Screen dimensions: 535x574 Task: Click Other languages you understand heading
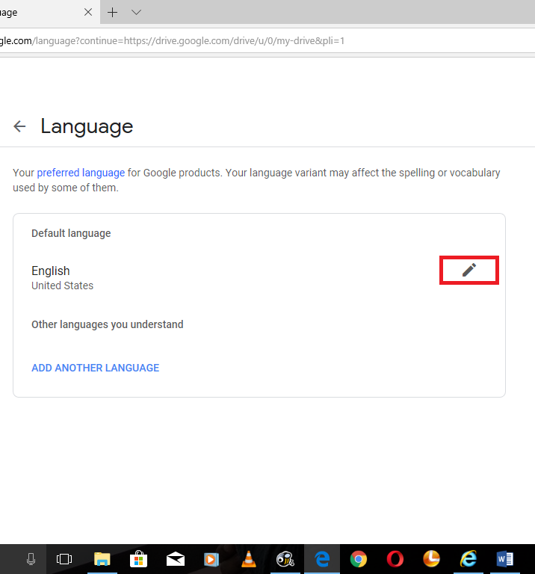107,324
